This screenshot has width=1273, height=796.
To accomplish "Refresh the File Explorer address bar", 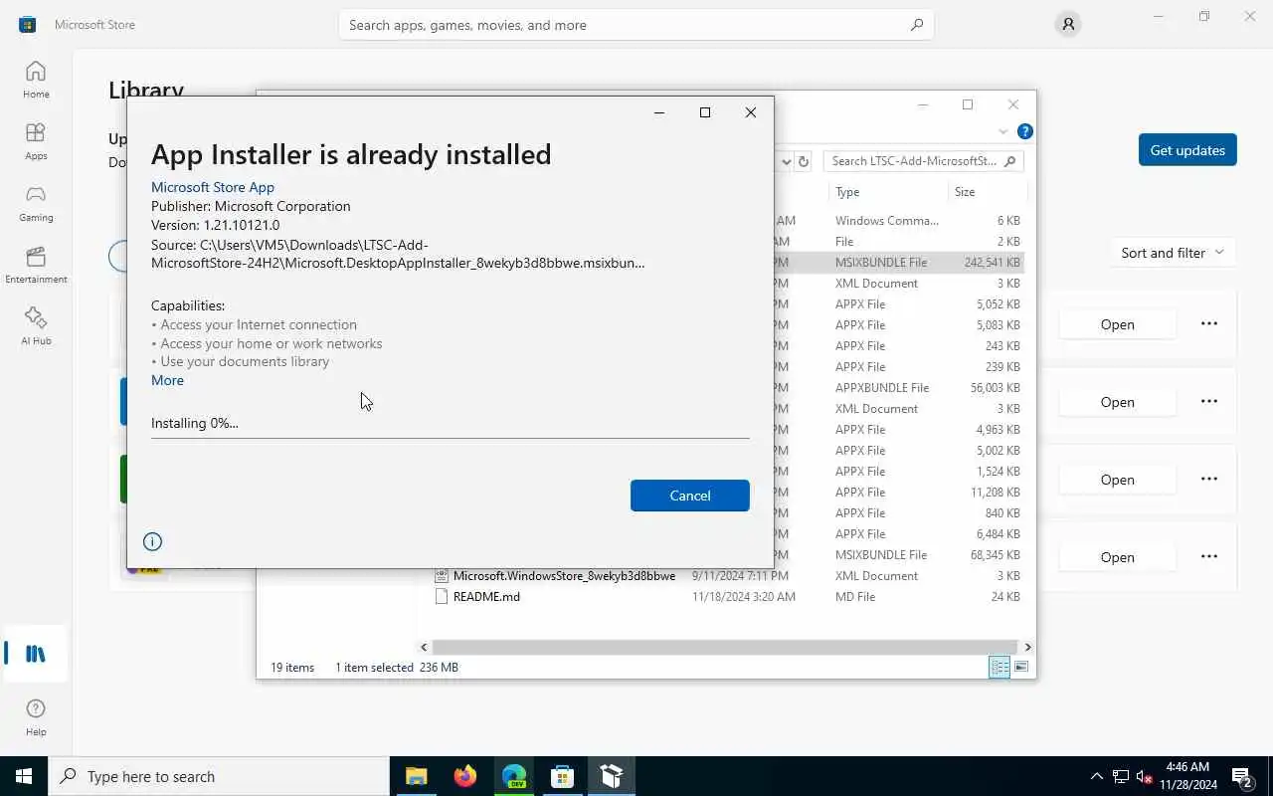I will (804, 161).
